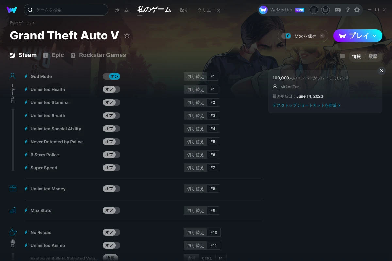Screen dimensions: 392x261
Task: Click the WeMod logo icon
Action: pos(12,10)
